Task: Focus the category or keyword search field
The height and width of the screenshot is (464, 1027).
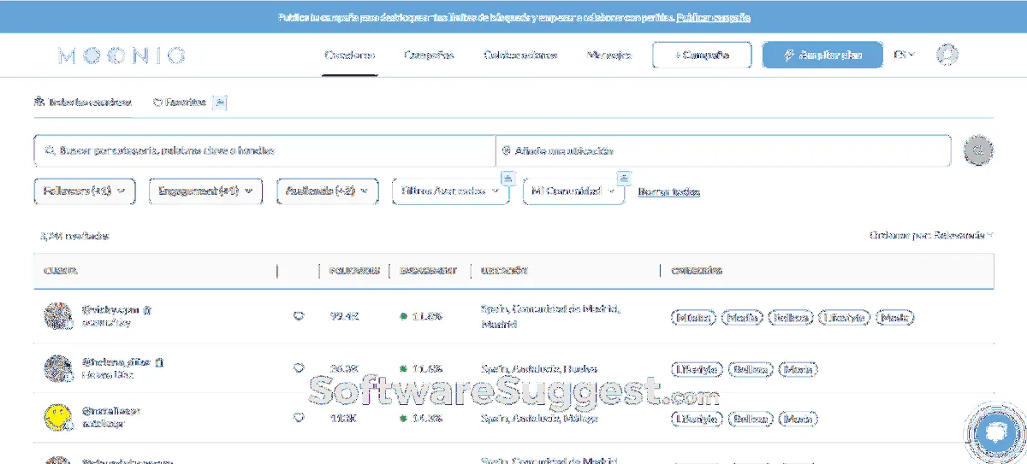Action: tap(264, 150)
